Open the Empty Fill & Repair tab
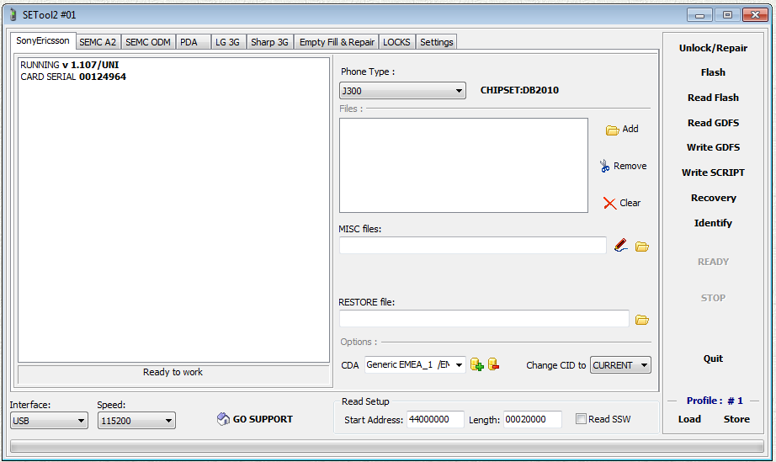Viewport: 776px width, 462px height. (337, 42)
